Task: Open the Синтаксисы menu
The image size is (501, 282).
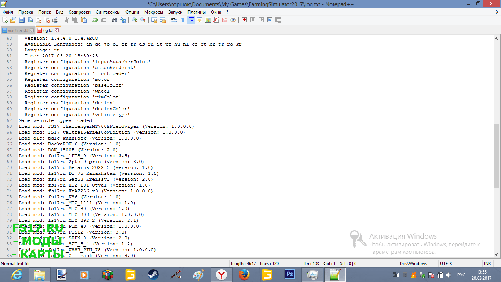Action: (x=108, y=12)
